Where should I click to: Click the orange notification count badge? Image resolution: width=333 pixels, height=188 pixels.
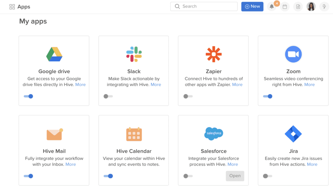point(277,3)
